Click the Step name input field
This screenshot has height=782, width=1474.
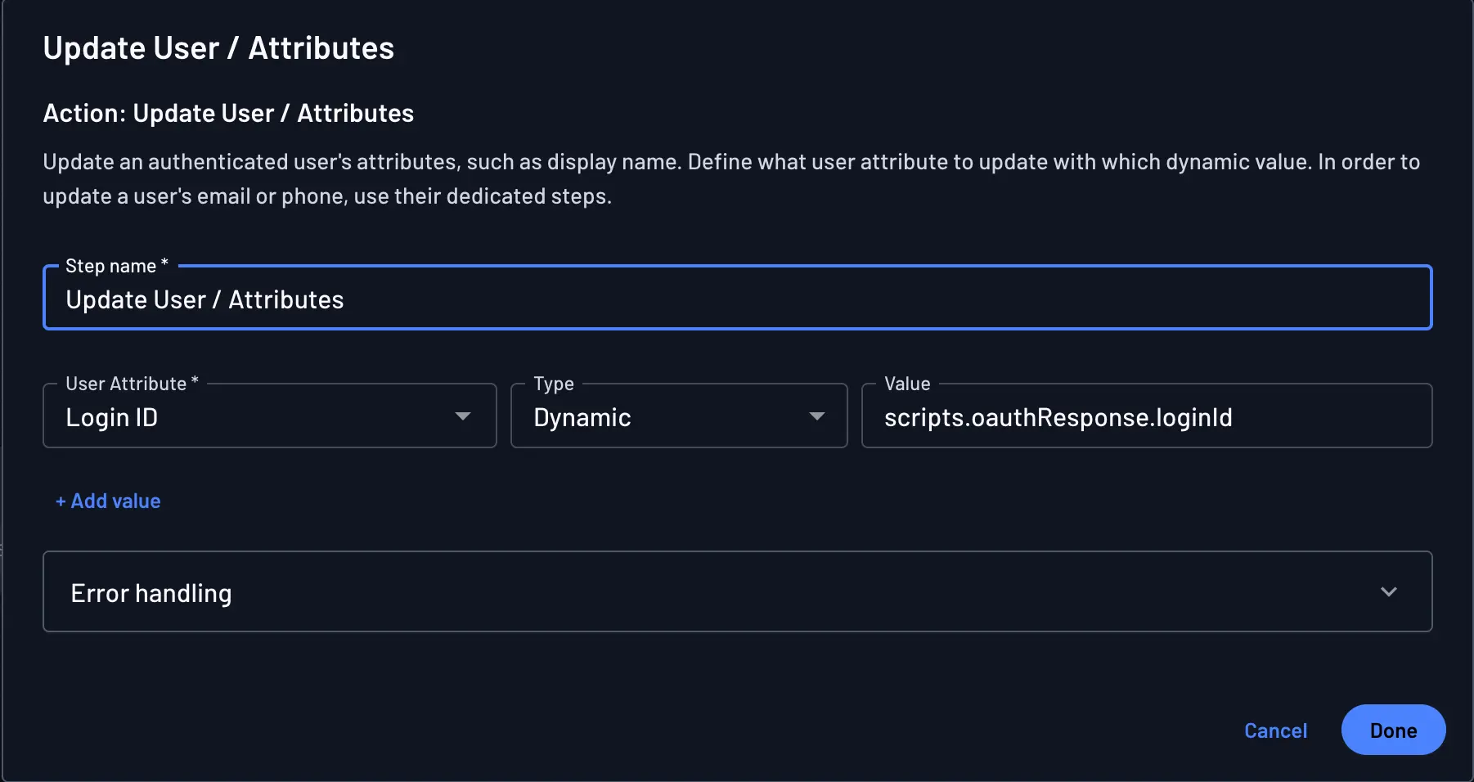(737, 298)
